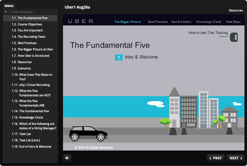Image resolution: width=247 pixels, height=166 pixels.
Task: Select slide 1.18 Task List (cont.)
Action: (30, 140)
